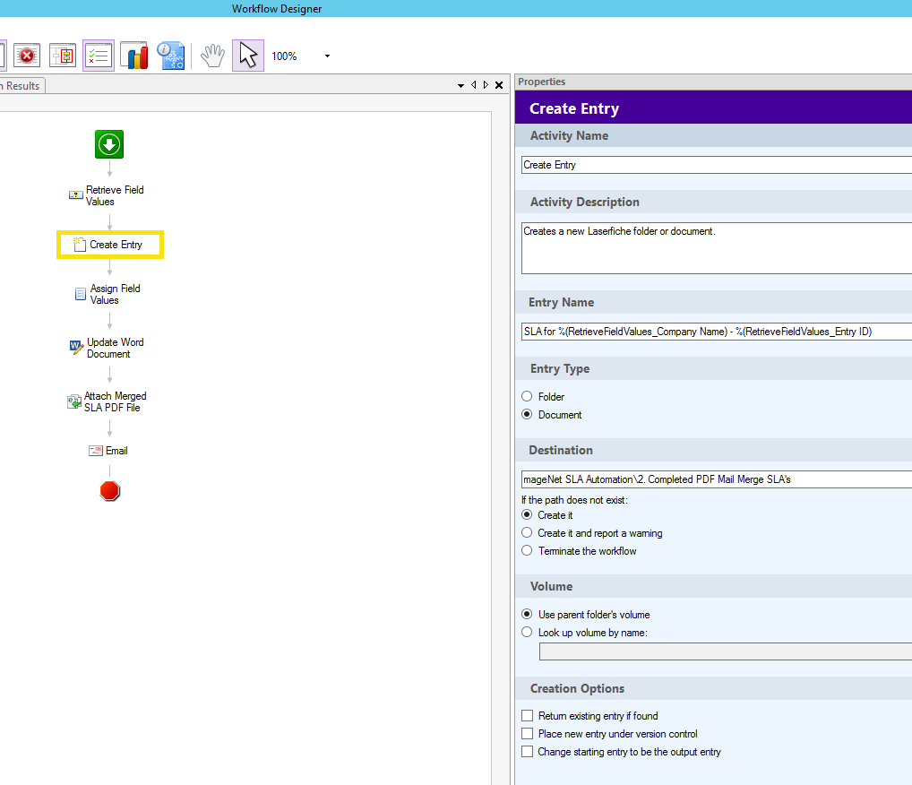
Task: Open the zoom percentage dropdown
Action: (x=327, y=56)
